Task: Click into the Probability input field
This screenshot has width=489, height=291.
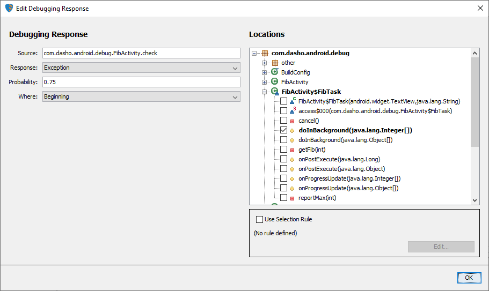Action: pyautogui.click(x=141, y=82)
